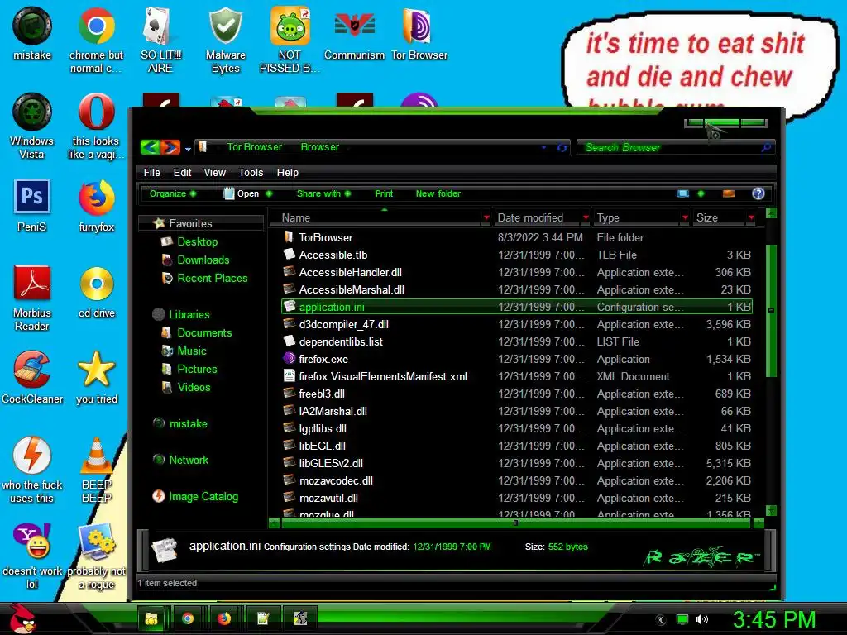The height and width of the screenshot is (635, 847).
Task: Select Recent Places in the sidebar
Action: point(213,279)
